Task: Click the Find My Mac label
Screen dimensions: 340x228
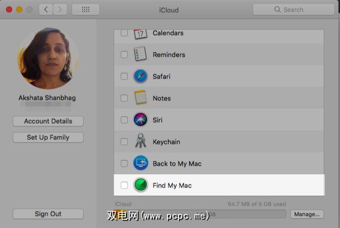Action: 172,185
